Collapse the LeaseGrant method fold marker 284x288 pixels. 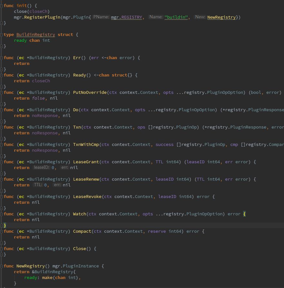tap(2, 162)
